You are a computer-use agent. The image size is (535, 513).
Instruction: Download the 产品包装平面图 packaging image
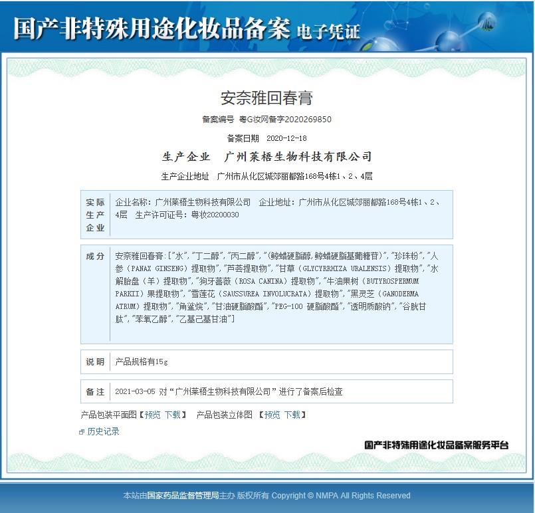tap(173, 415)
